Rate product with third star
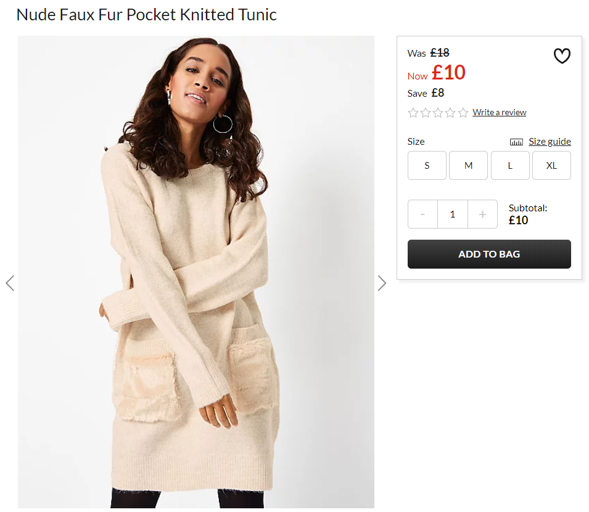Viewport: 589px width, 512px height. (438, 113)
